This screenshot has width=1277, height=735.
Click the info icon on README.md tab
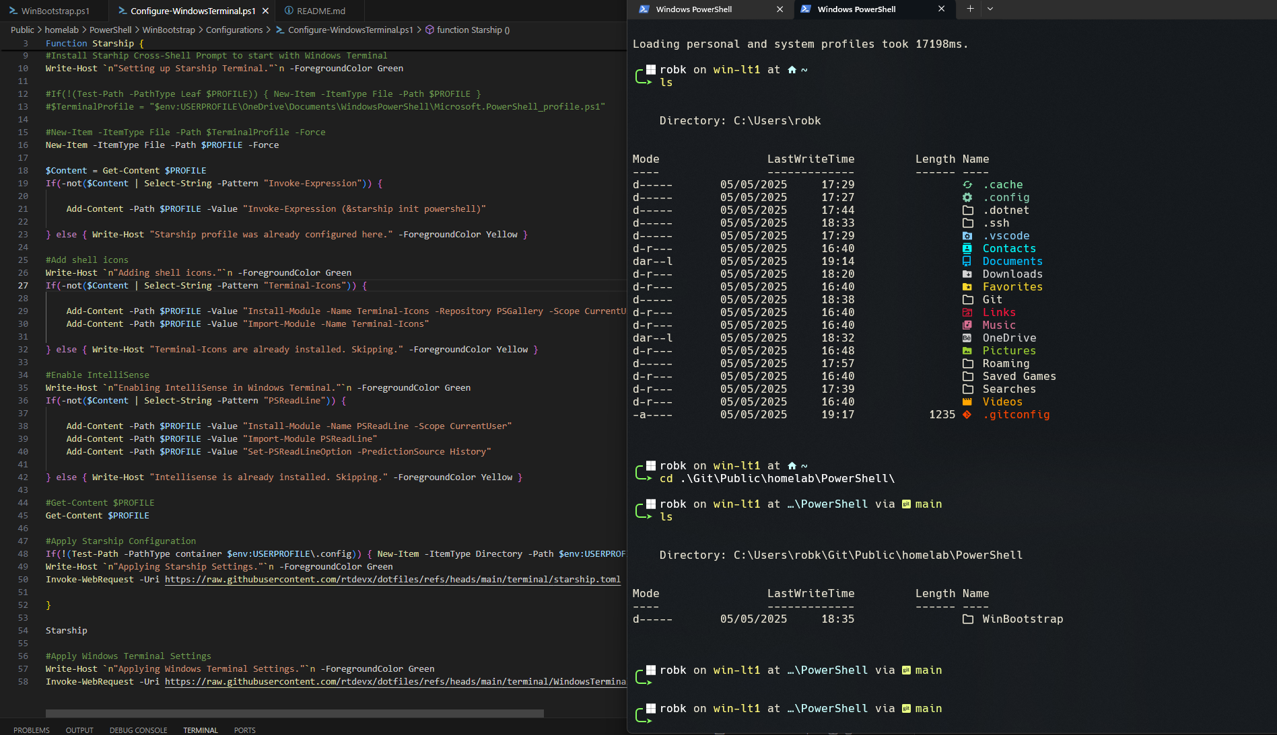[288, 11]
